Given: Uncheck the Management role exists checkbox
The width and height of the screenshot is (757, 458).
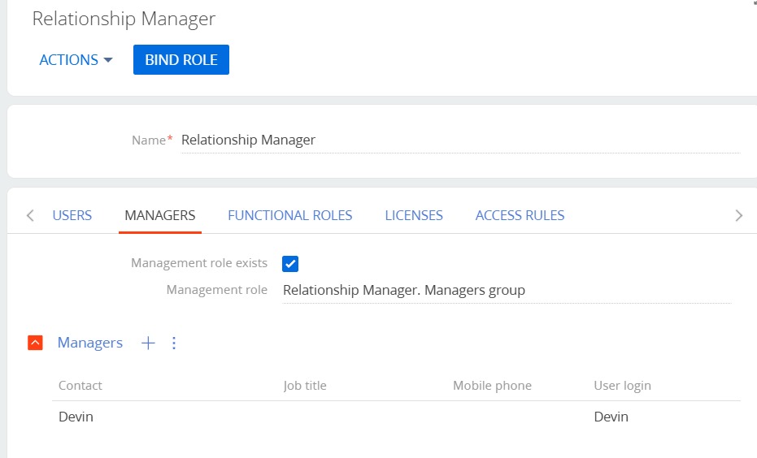Looking at the screenshot, I should (x=290, y=263).
